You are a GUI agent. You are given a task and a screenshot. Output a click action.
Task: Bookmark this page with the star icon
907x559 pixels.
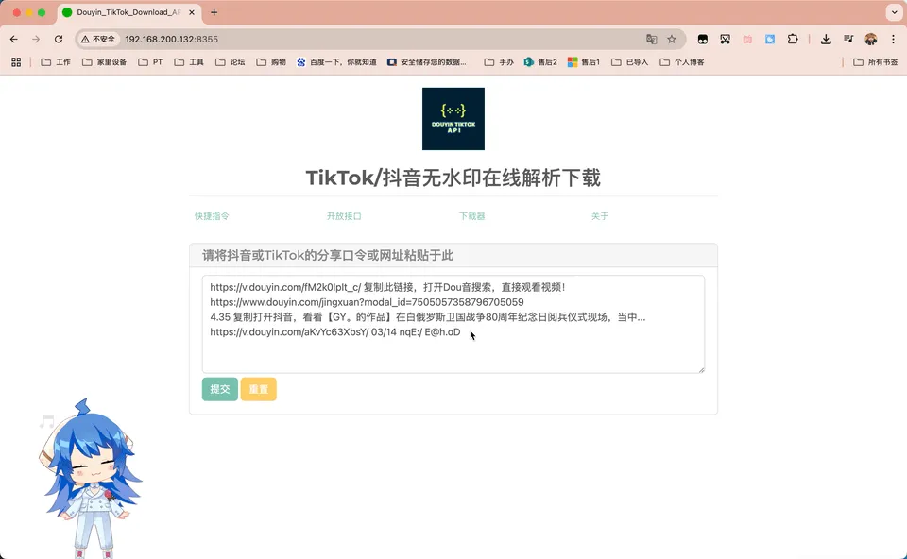[x=672, y=40]
